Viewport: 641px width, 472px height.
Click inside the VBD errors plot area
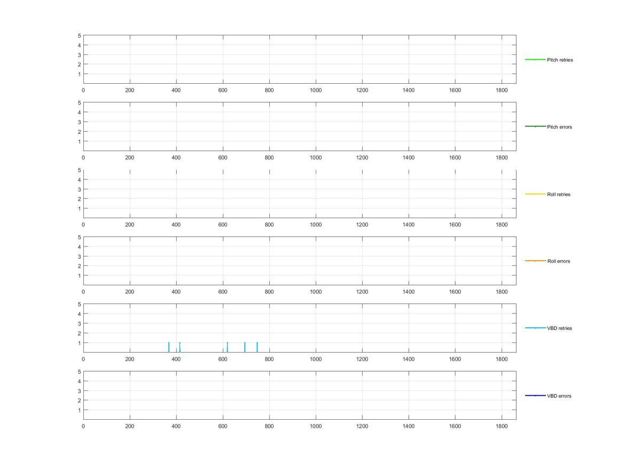point(300,395)
